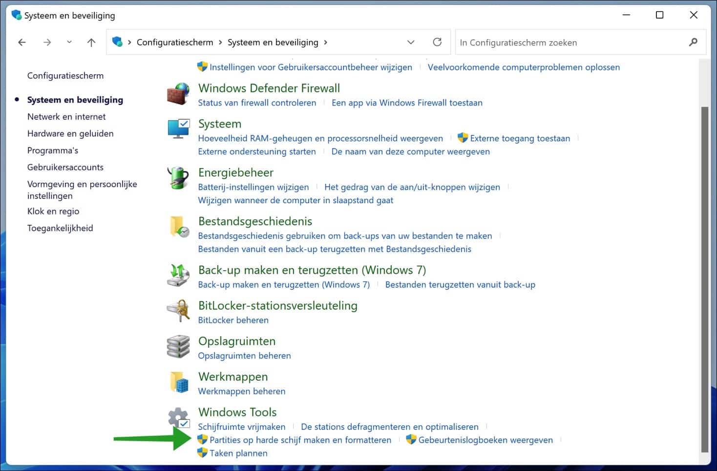717x471 pixels.
Task: Click the Windows Defender Firewall brick wall icon
Action: click(x=178, y=94)
